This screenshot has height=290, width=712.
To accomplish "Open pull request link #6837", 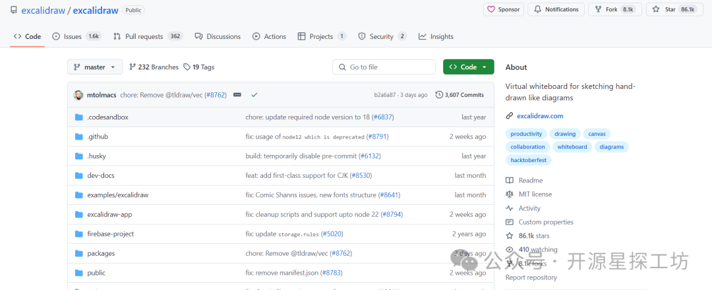I will pos(383,117).
